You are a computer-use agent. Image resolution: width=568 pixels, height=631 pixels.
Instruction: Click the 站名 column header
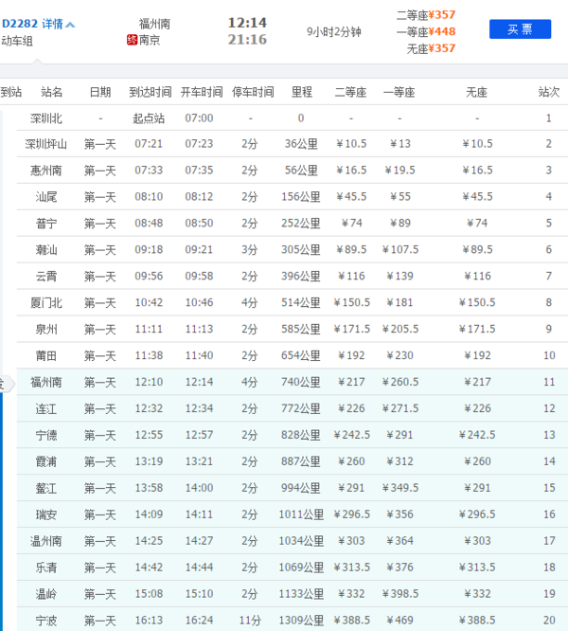pyautogui.click(x=51, y=92)
